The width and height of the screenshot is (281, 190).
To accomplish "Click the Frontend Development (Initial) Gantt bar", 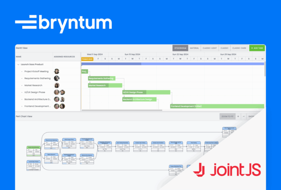I will coord(217,106).
